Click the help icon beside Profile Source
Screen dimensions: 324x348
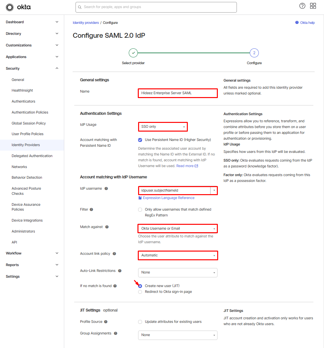click(106, 322)
